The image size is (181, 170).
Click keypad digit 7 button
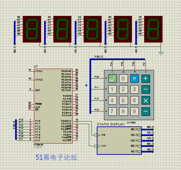pos(113,111)
